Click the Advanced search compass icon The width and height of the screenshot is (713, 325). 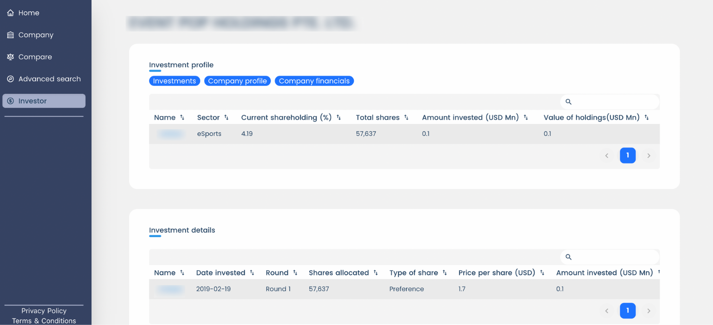tap(10, 79)
